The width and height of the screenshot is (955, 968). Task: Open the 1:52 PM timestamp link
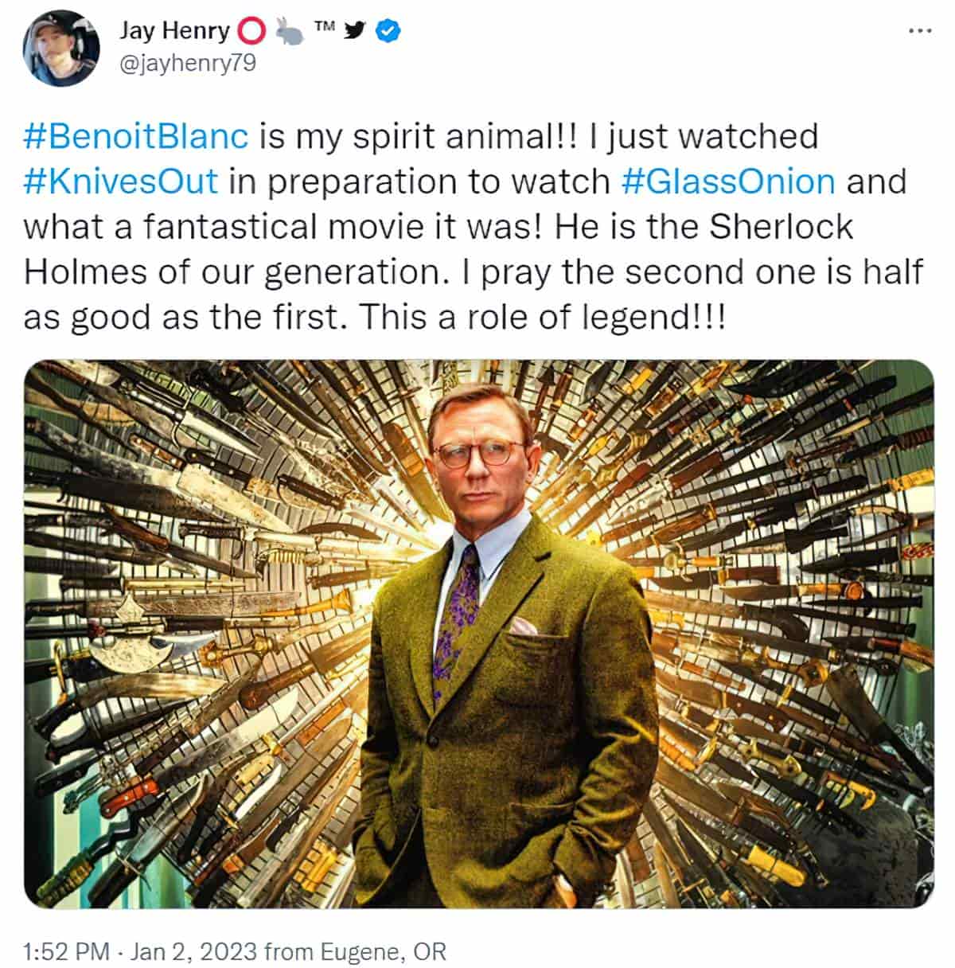pos(67,950)
